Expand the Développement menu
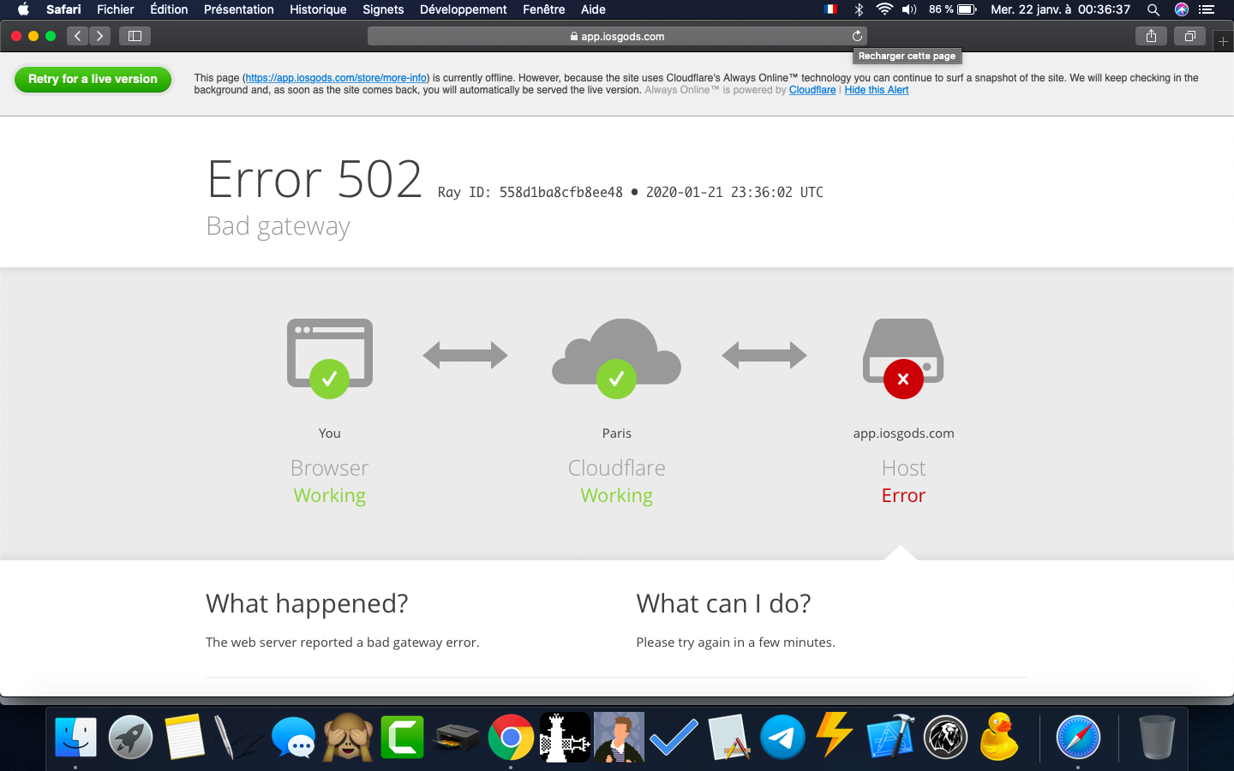 pos(463,9)
